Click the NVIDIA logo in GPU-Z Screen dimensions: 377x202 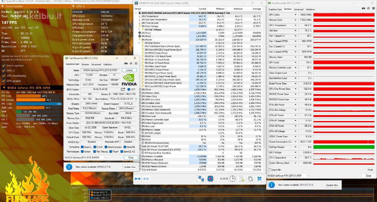(x=129, y=79)
